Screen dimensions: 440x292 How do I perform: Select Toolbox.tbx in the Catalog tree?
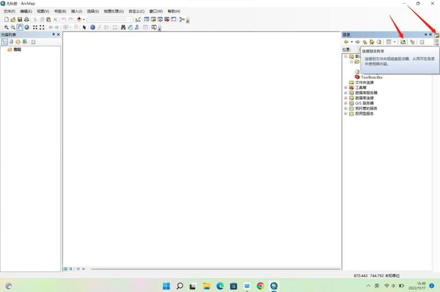coord(372,77)
